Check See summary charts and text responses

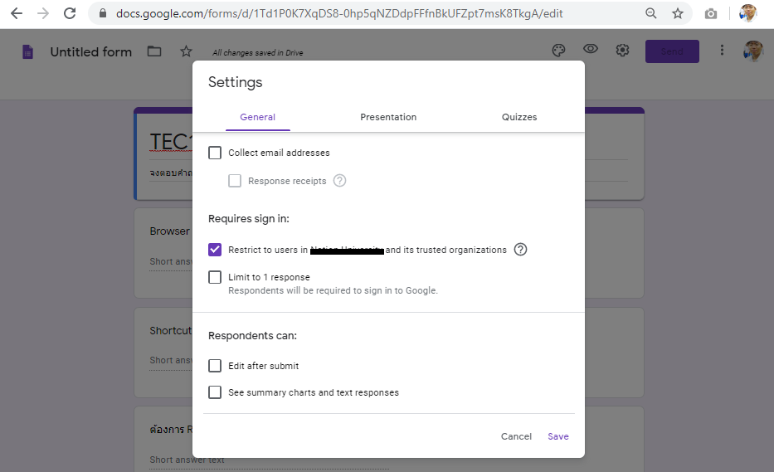click(215, 392)
